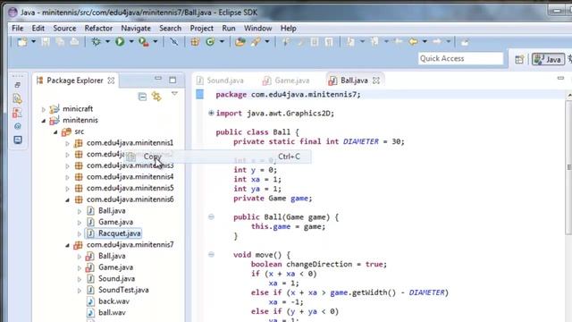Open the Back history dropdown arrow
The width and height of the screenshot is (572, 322).
click(x=425, y=42)
